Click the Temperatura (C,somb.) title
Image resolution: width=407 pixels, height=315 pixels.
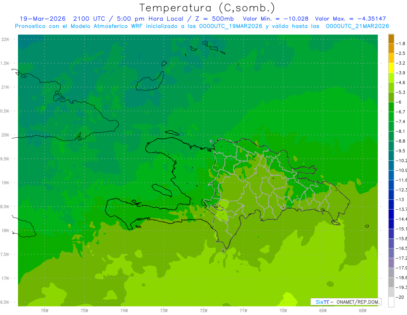tap(207, 7)
